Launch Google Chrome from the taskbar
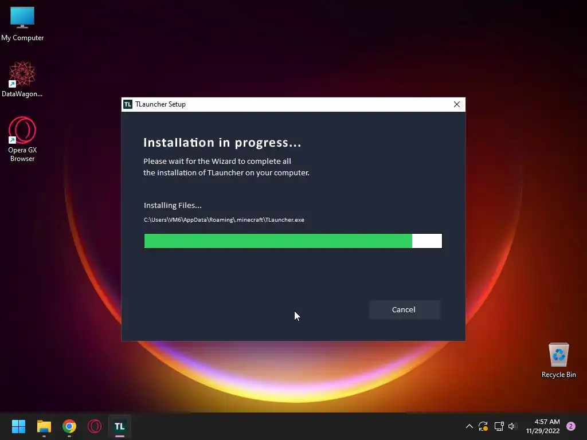The image size is (587, 440). pyautogui.click(x=69, y=426)
